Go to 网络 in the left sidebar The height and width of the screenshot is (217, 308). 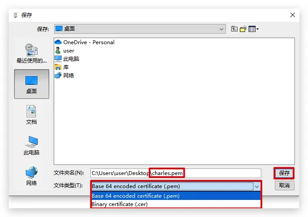[x=31, y=176]
